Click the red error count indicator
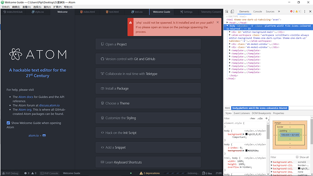Screen dimensions: 313x176 pyautogui.click(x=293, y=12)
